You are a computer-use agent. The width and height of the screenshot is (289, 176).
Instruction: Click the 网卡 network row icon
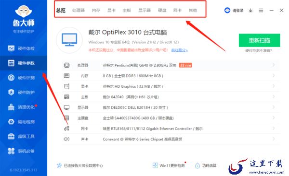(67, 129)
